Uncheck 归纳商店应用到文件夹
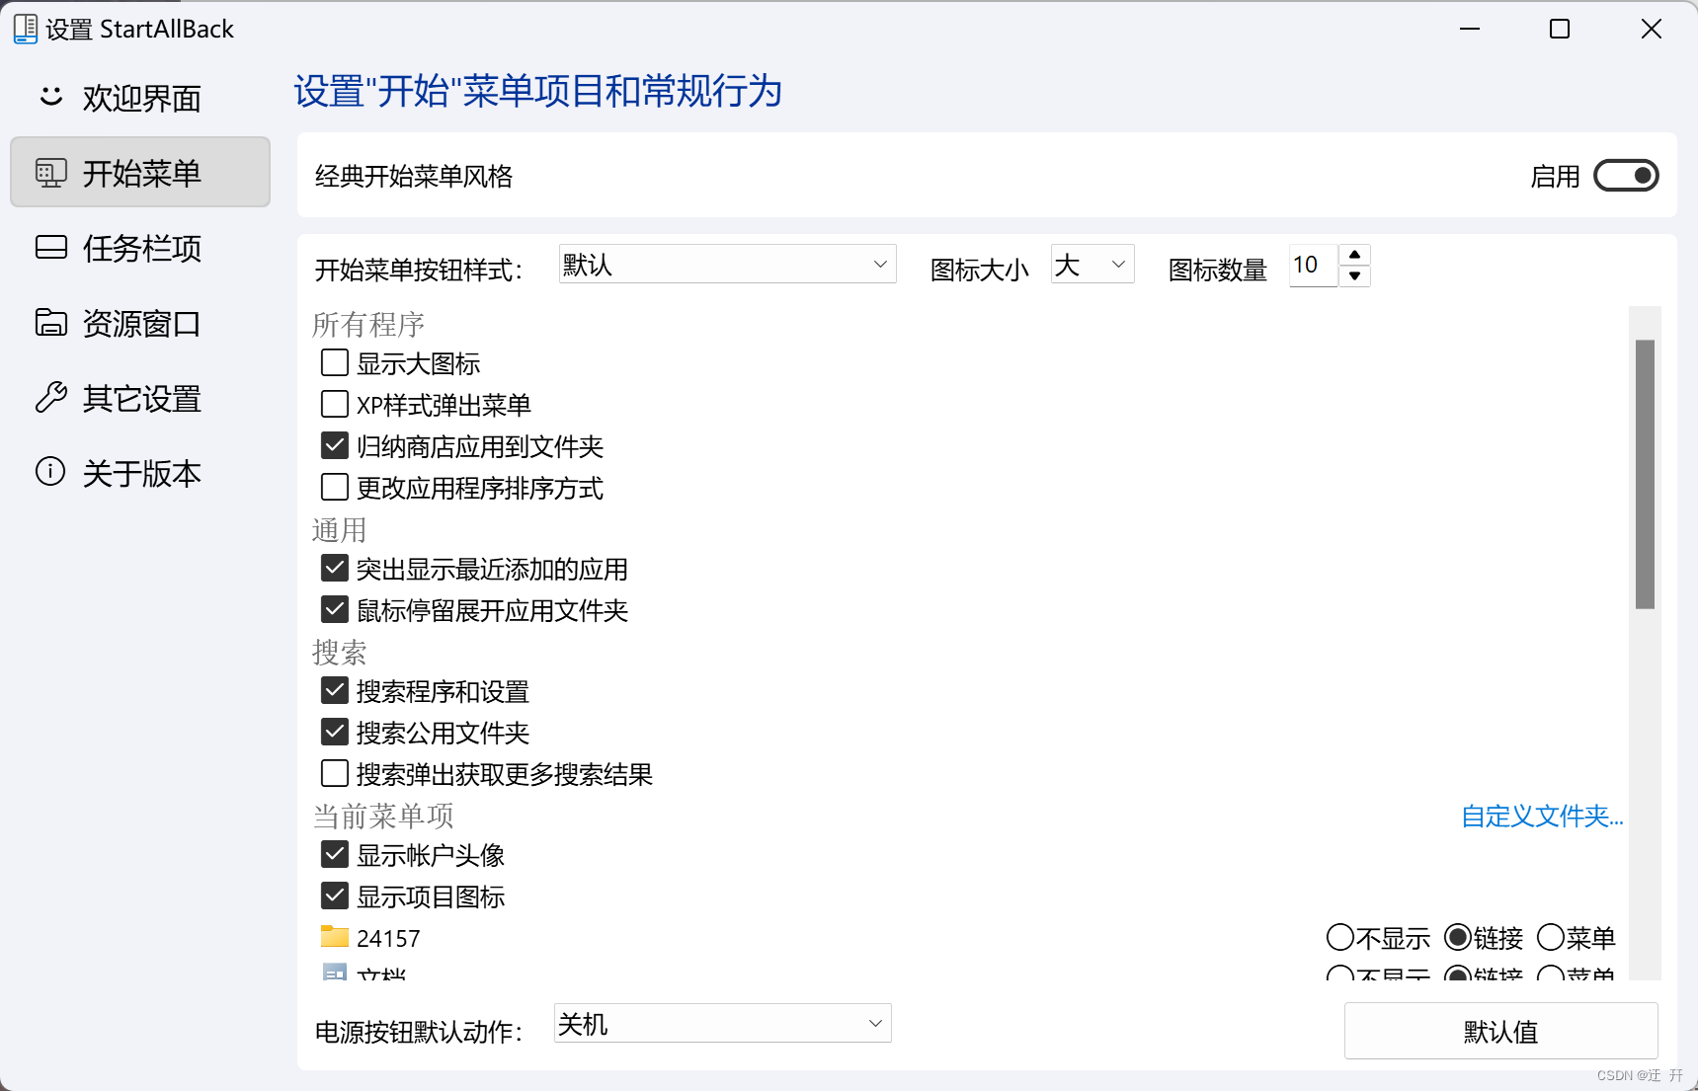The image size is (1698, 1091). click(x=335, y=445)
